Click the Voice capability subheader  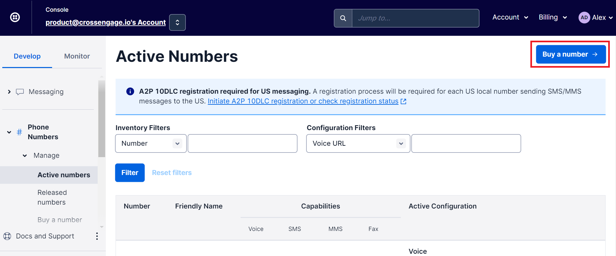click(x=256, y=229)
